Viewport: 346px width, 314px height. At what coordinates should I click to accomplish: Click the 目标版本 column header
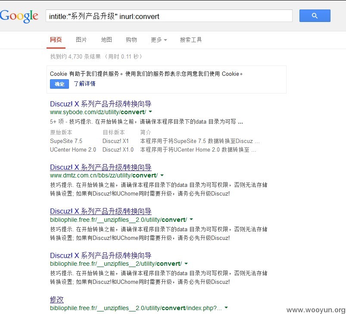coord(114,132)
